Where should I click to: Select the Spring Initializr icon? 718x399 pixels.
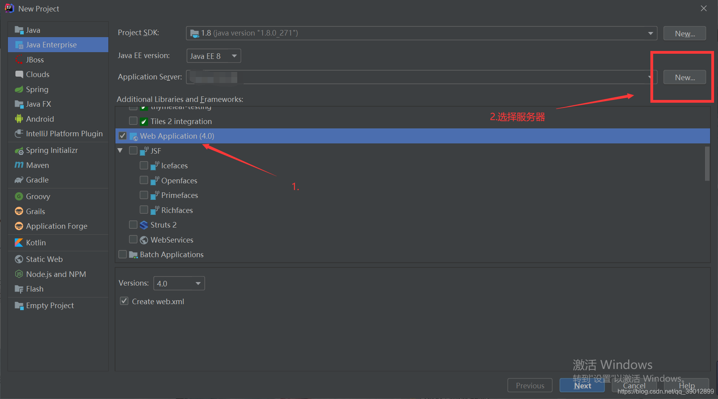click(19, 150)
